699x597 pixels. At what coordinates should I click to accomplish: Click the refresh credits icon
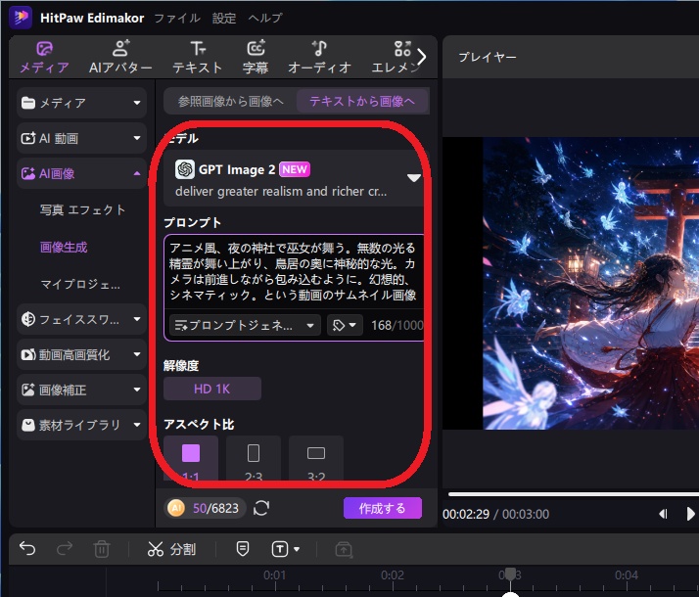pyautogui.click(x=261, y=508)
